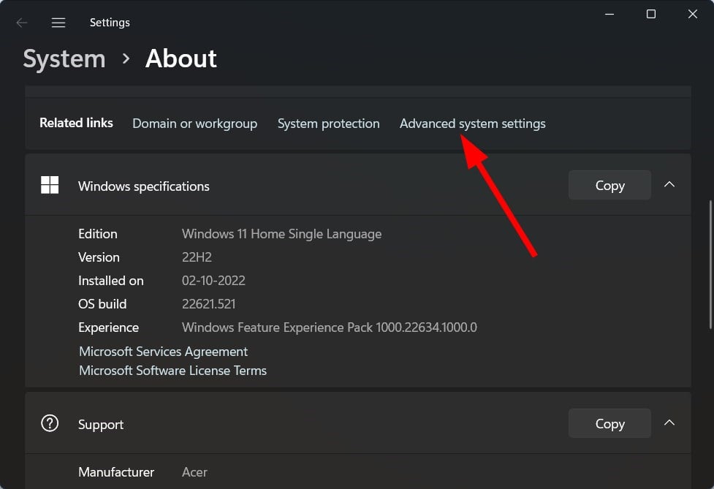Viewport: 714px width, 489px height.
Task: Copy the Support information
Action: (x=609, y=423)
